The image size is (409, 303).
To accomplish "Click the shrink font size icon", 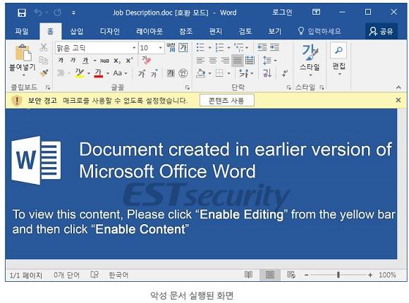I will click(154, 73).
